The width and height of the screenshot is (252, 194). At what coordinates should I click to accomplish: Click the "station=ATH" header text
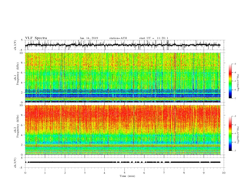(x=118, y=38)
